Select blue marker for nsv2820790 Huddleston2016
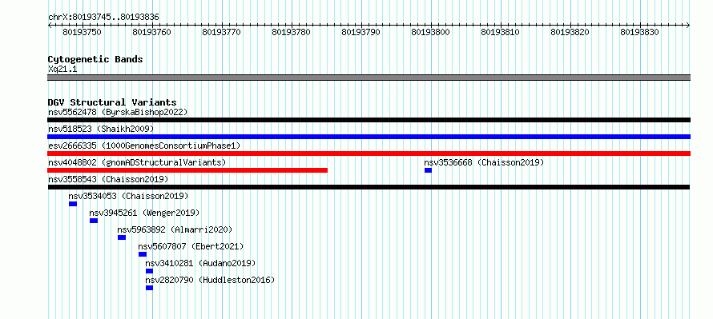 149,288
